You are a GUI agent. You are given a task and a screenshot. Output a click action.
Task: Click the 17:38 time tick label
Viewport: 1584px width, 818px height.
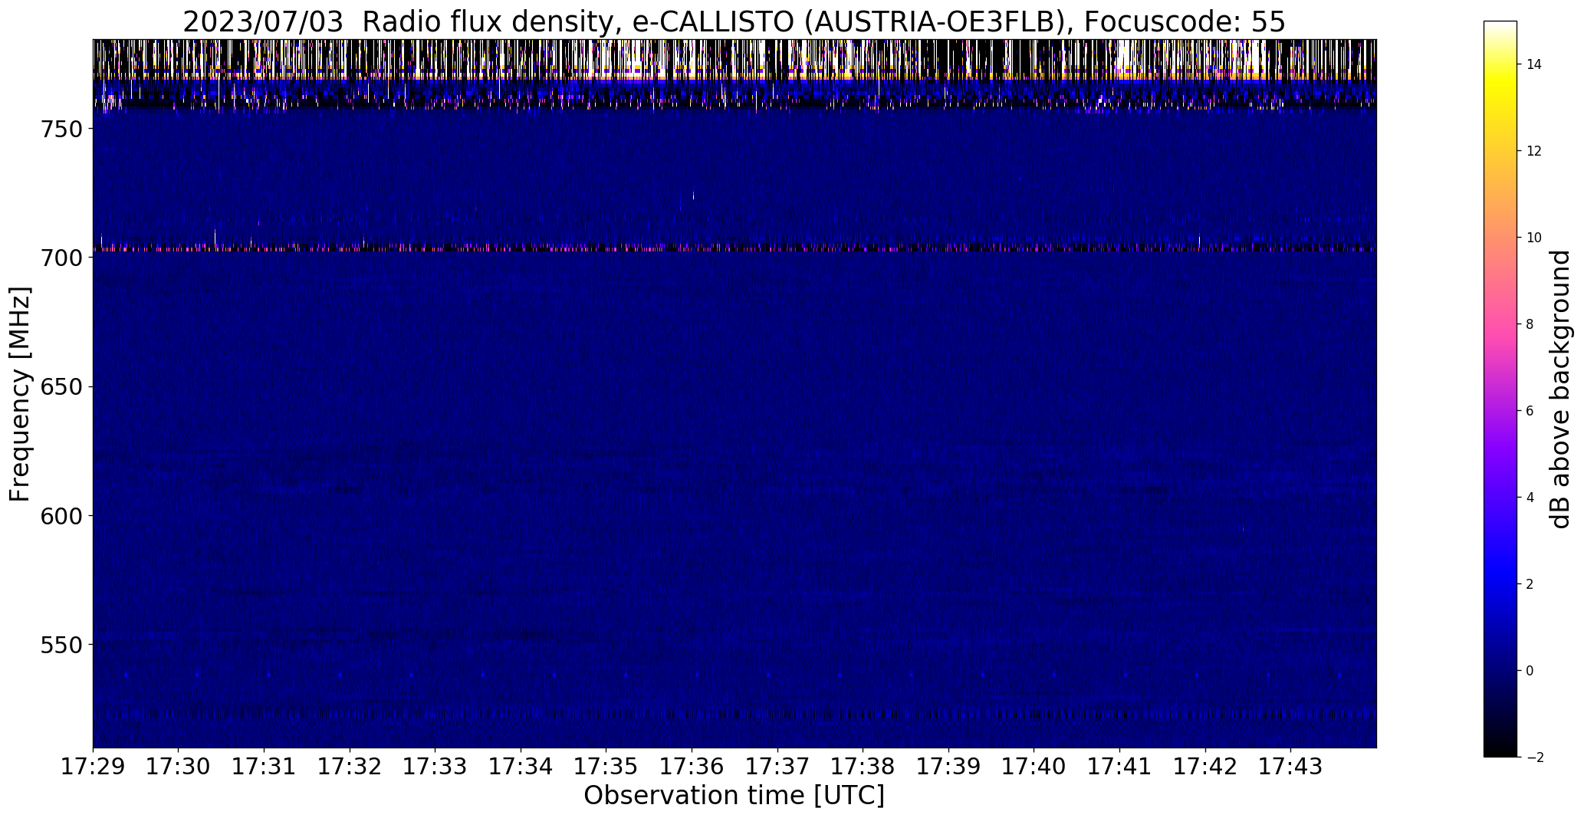pyautogui.click(x=863, y=767)
